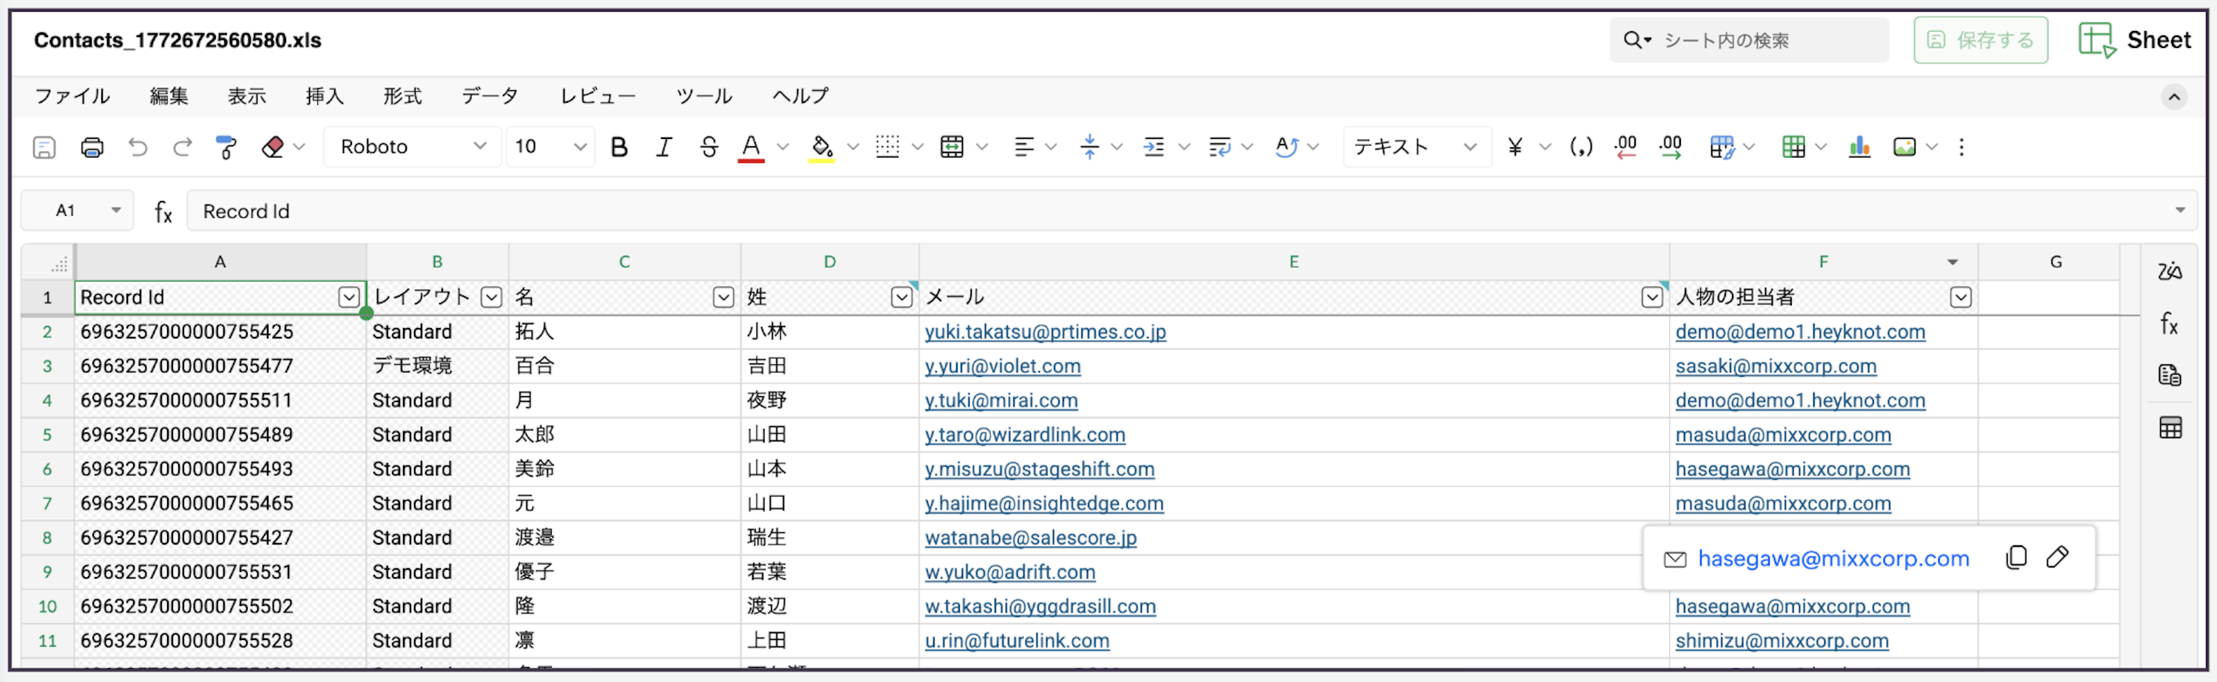Undo the last action
The height and width of the screenshot is (682, 2217).
(138, 147)
